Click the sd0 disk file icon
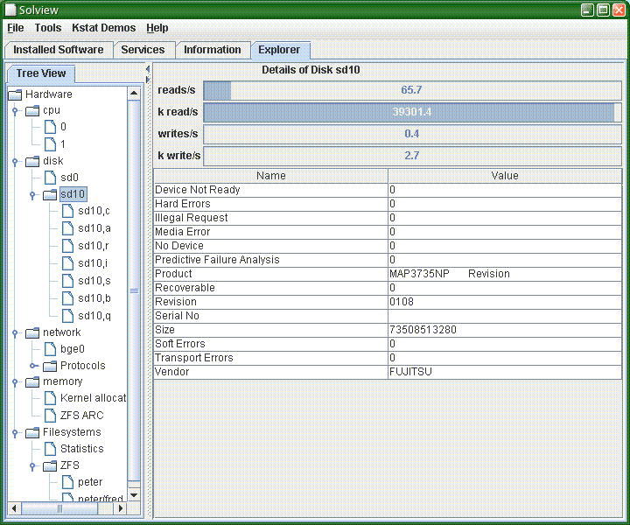Image resolution: width=630 pixels, height=525 pixels. pos(50,178)
